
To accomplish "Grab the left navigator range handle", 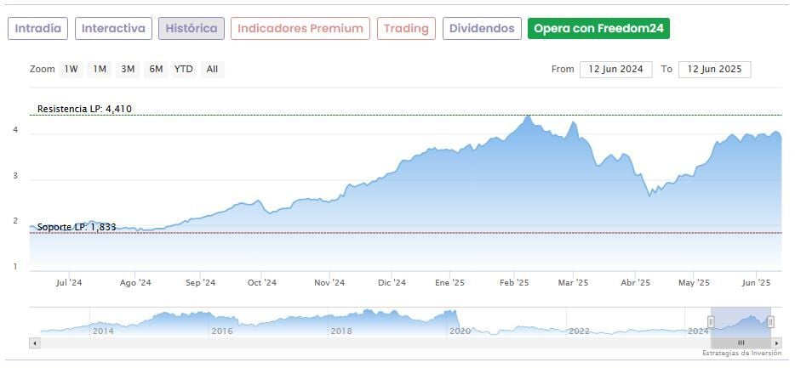I will click(711, 321).
